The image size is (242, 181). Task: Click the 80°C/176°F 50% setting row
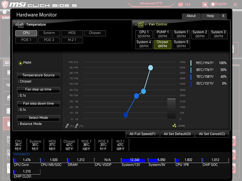point(208,70)
